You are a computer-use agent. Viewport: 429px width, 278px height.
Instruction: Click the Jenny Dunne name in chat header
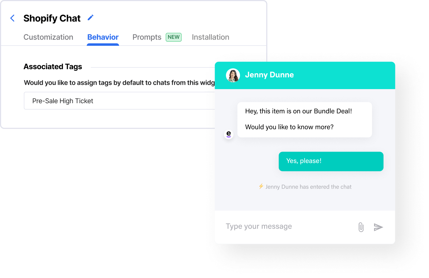(x=269, y=75)
